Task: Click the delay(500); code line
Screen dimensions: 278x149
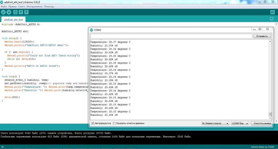Action: pyautogui.click(x=12, y=97)
